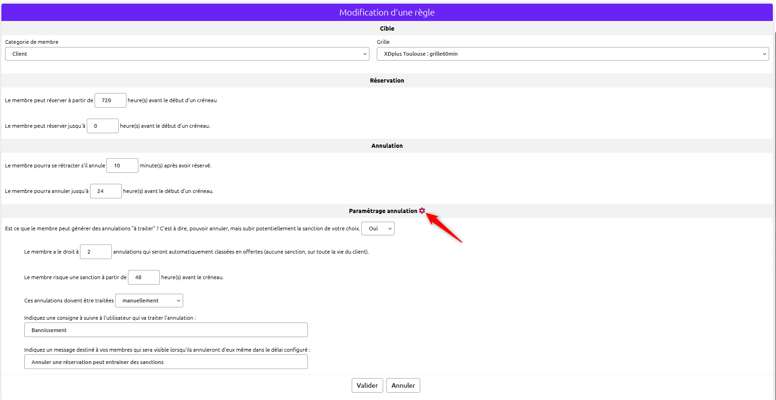Edit the allowed free cancellations field
The width and height of the screenshot is (776, 400).
(95, 252)
